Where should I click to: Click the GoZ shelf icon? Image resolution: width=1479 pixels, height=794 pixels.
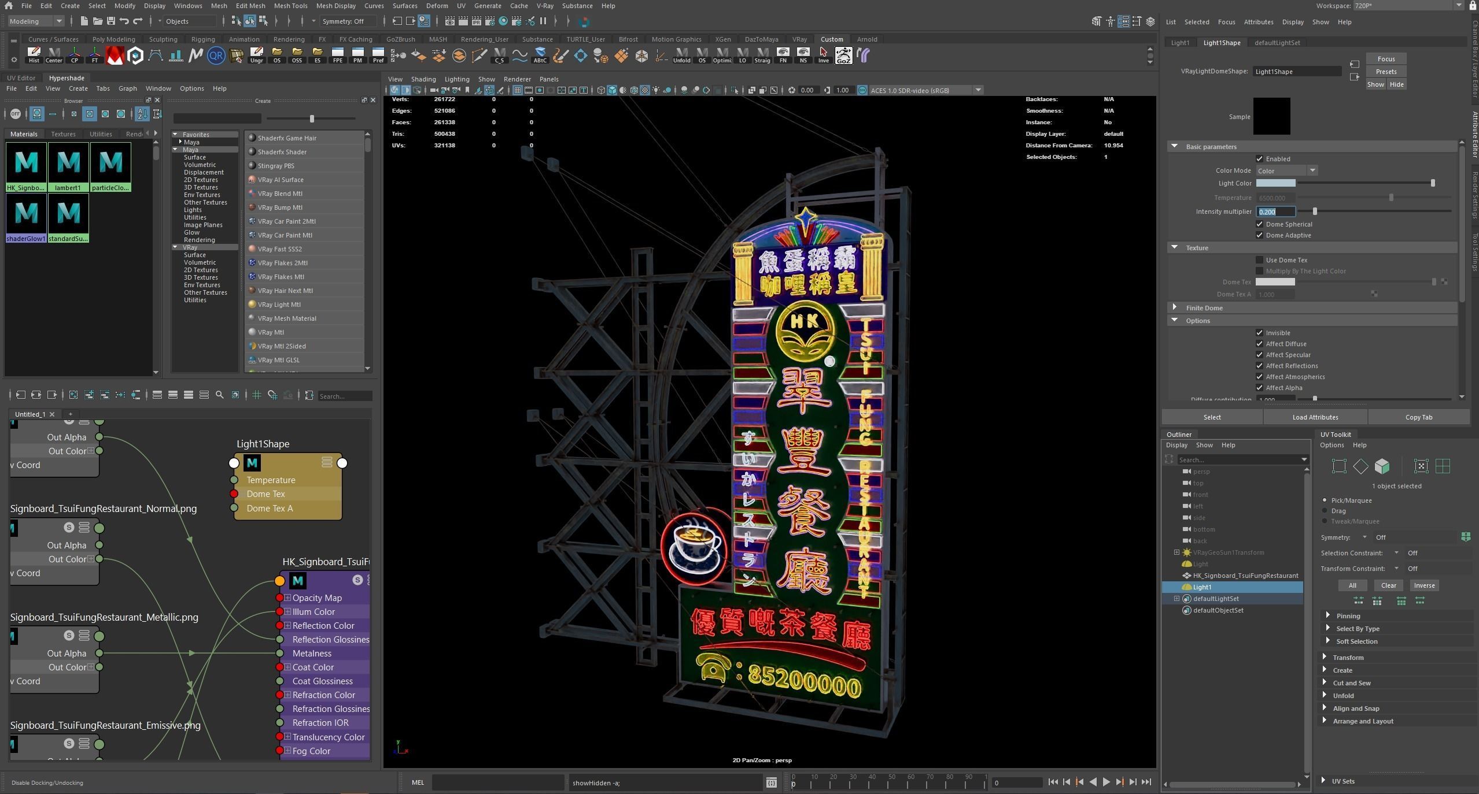pyautogui.click(x=843, y=55)
